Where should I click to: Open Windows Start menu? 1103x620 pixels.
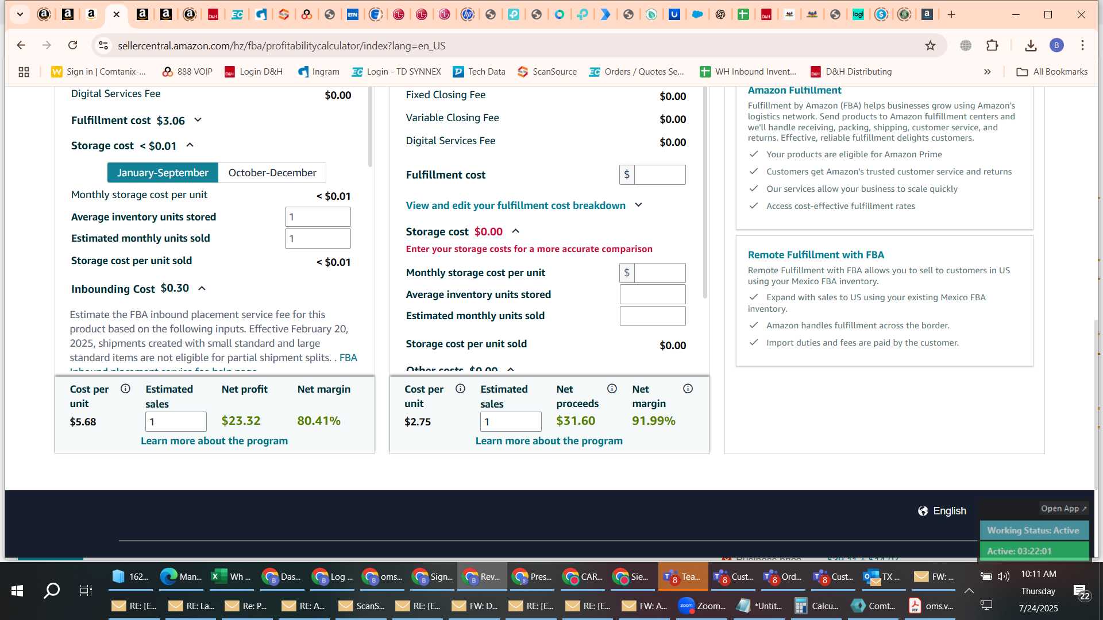pyautogui.click(x=17, y=590)
